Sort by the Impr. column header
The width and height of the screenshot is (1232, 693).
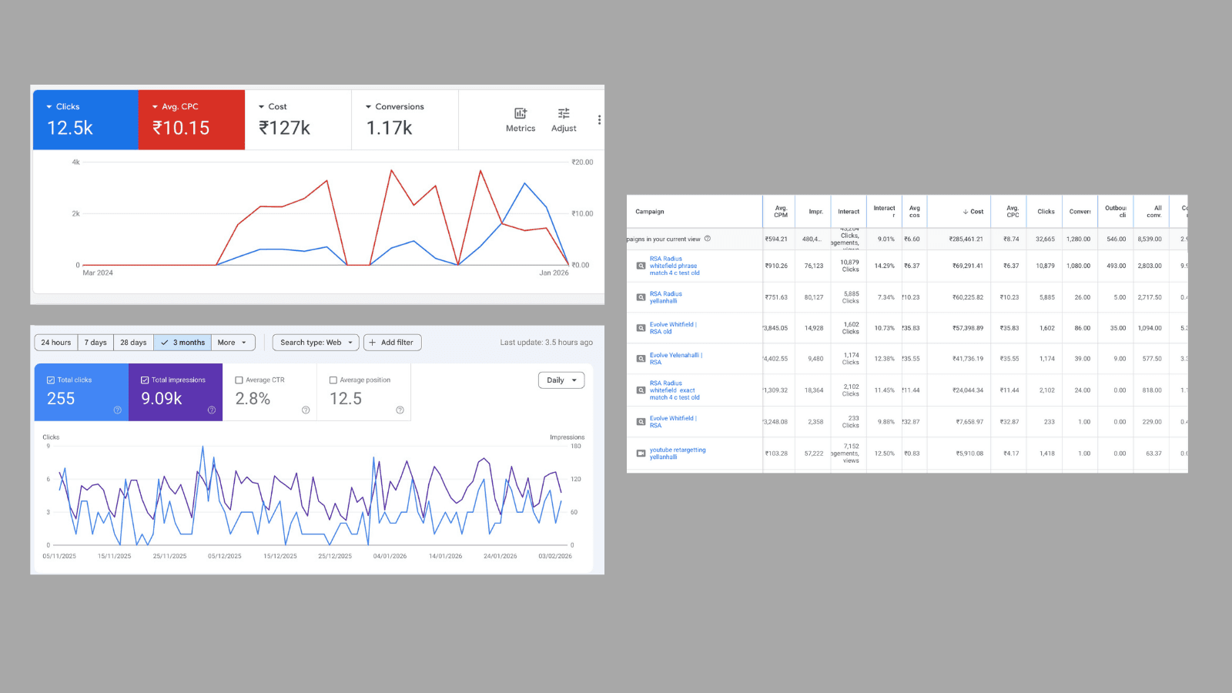tap(816, 212)
